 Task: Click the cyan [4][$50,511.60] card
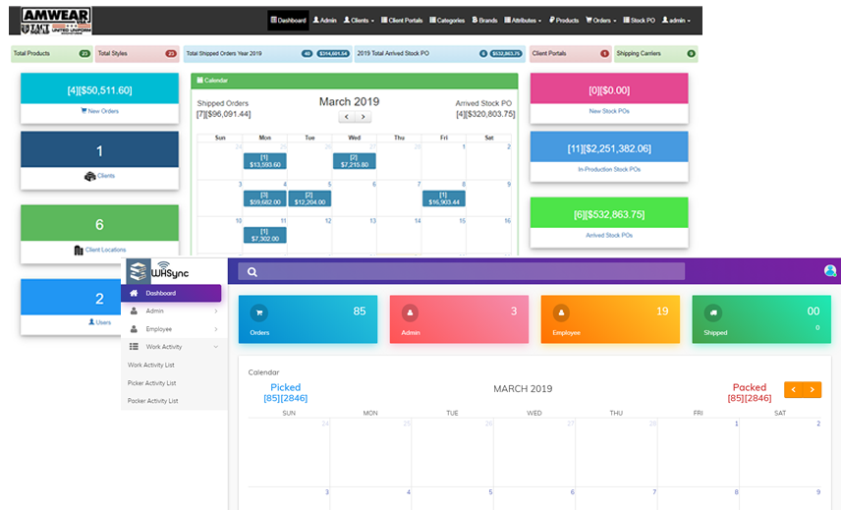100,88
